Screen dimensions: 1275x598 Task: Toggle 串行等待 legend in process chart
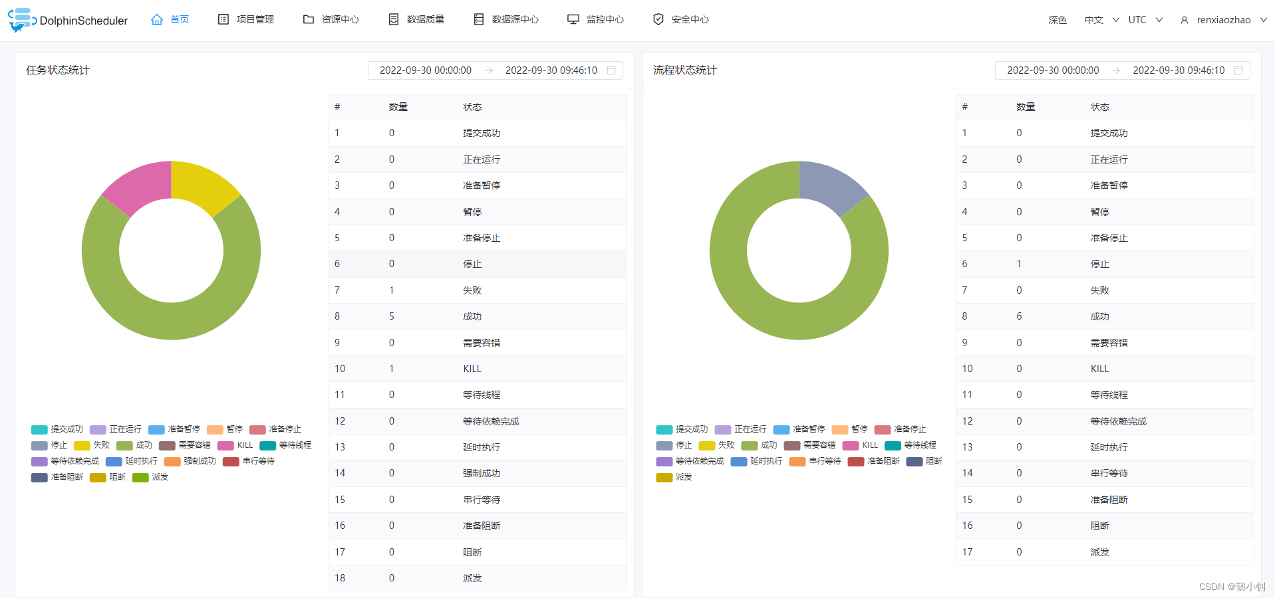pos(815,461)
